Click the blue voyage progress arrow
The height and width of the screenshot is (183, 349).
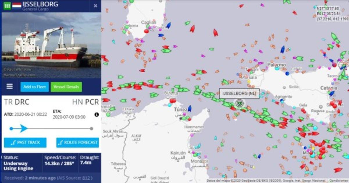[x=23, y=128]
